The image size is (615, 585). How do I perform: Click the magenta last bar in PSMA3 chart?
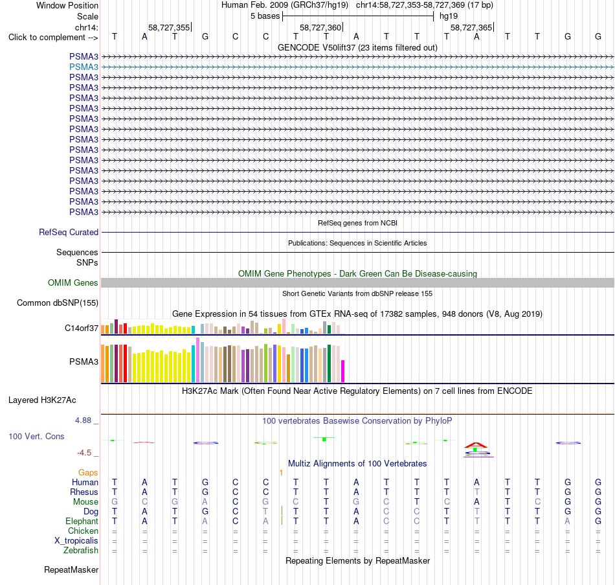[343, 371]
